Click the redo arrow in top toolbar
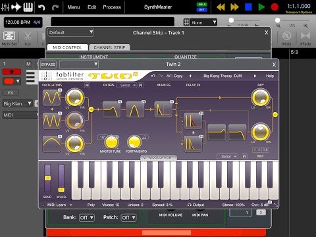 [55, 7]
